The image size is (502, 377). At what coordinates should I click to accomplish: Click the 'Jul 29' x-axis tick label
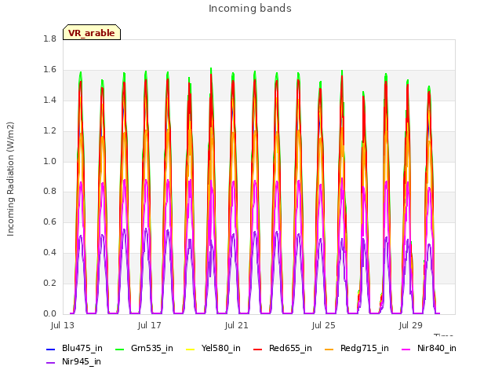411,325
